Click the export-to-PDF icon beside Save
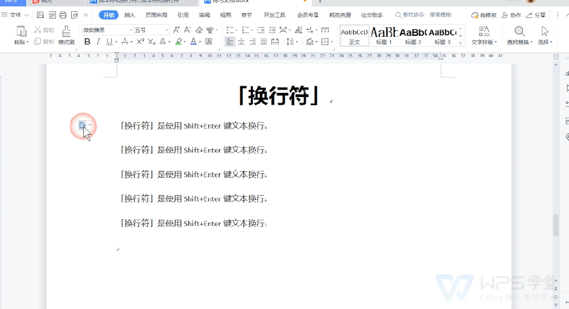The height and width of the screenshot is (309, 569). point(52,15)
